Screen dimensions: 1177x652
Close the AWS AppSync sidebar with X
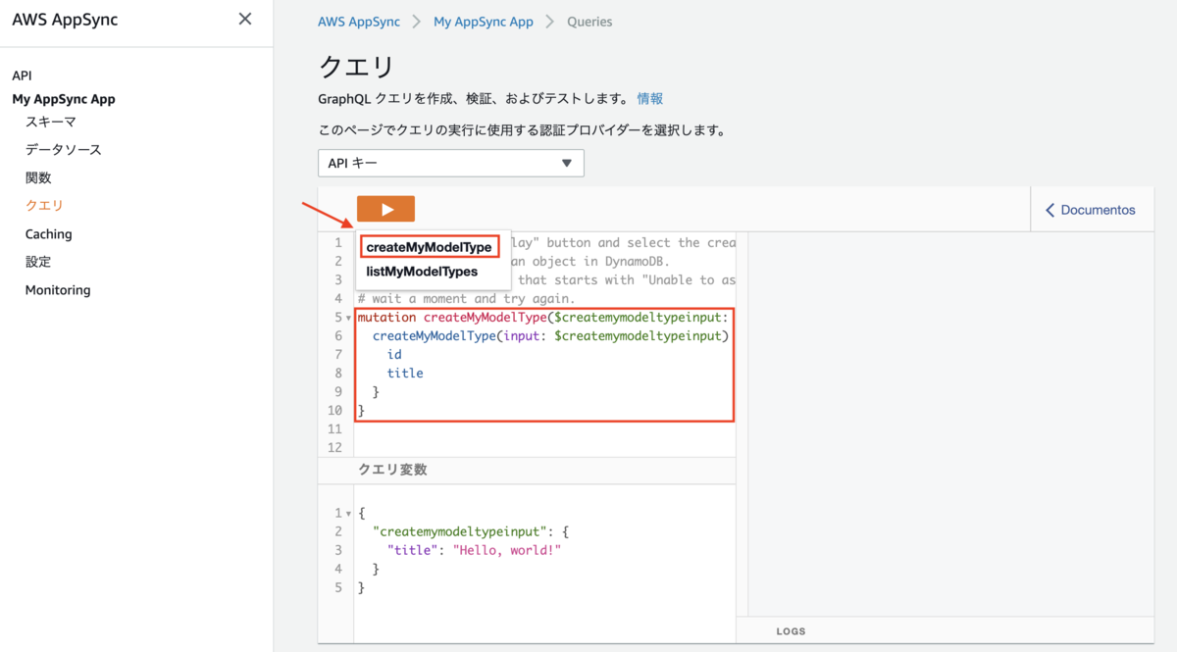pos(245,19)
